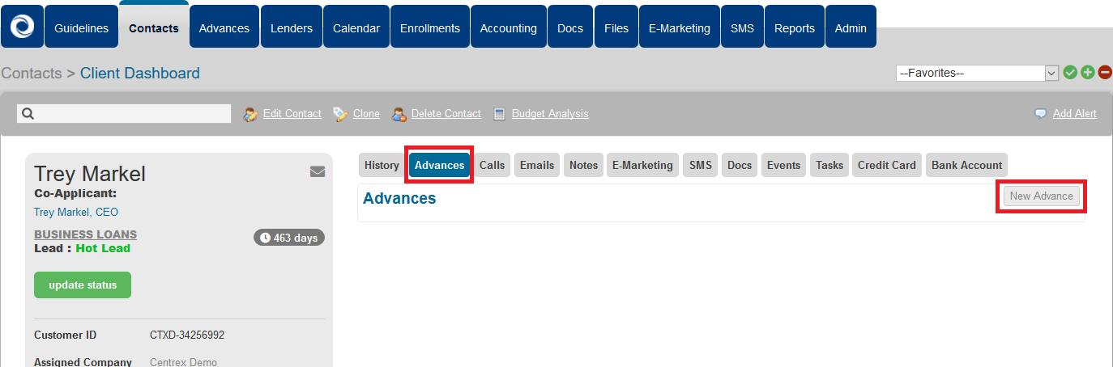Click the Edit Contact person icon

[x=251, y=114]
